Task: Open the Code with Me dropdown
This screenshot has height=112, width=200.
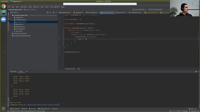Action: tap(139, 10)
